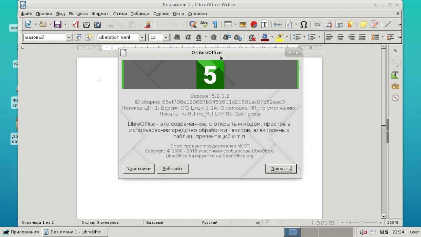Open Find & Replace icon
This screenshot has width=421, height=237.
(193, 24)
